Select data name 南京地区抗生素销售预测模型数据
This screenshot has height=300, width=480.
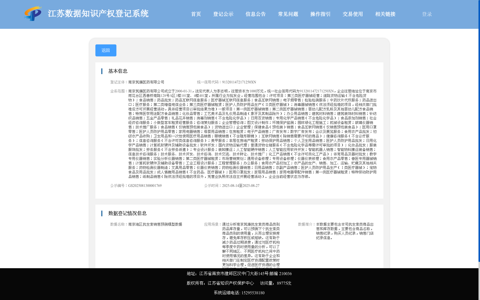(x=155, y=224)
